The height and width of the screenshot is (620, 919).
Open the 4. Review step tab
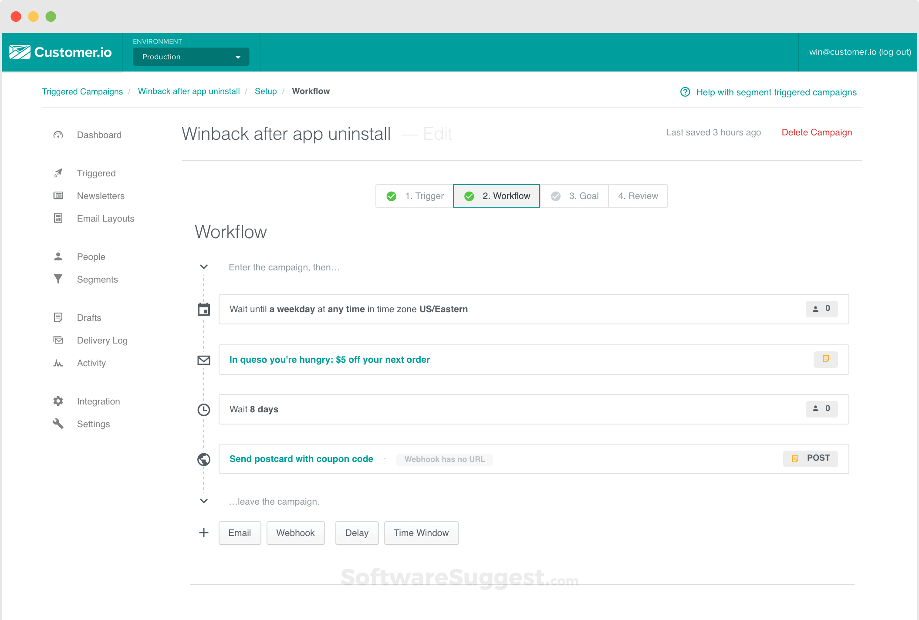click(638, 196)
